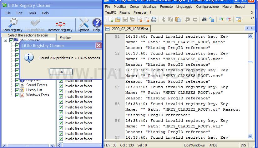
Task: Zoom out magnifier with minus
Action: pyautogui.click(x=229, y=20)
